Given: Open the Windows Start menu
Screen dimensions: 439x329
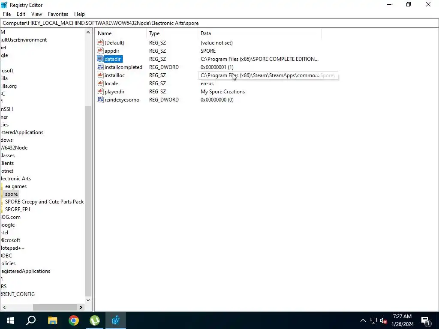Looking at the screenshot, I should 10,320.
